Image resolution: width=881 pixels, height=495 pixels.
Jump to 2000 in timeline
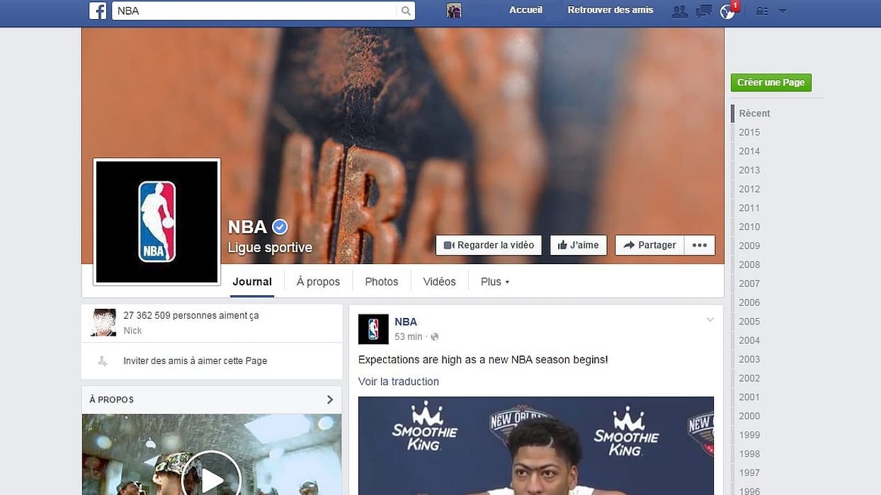(749, 416)
